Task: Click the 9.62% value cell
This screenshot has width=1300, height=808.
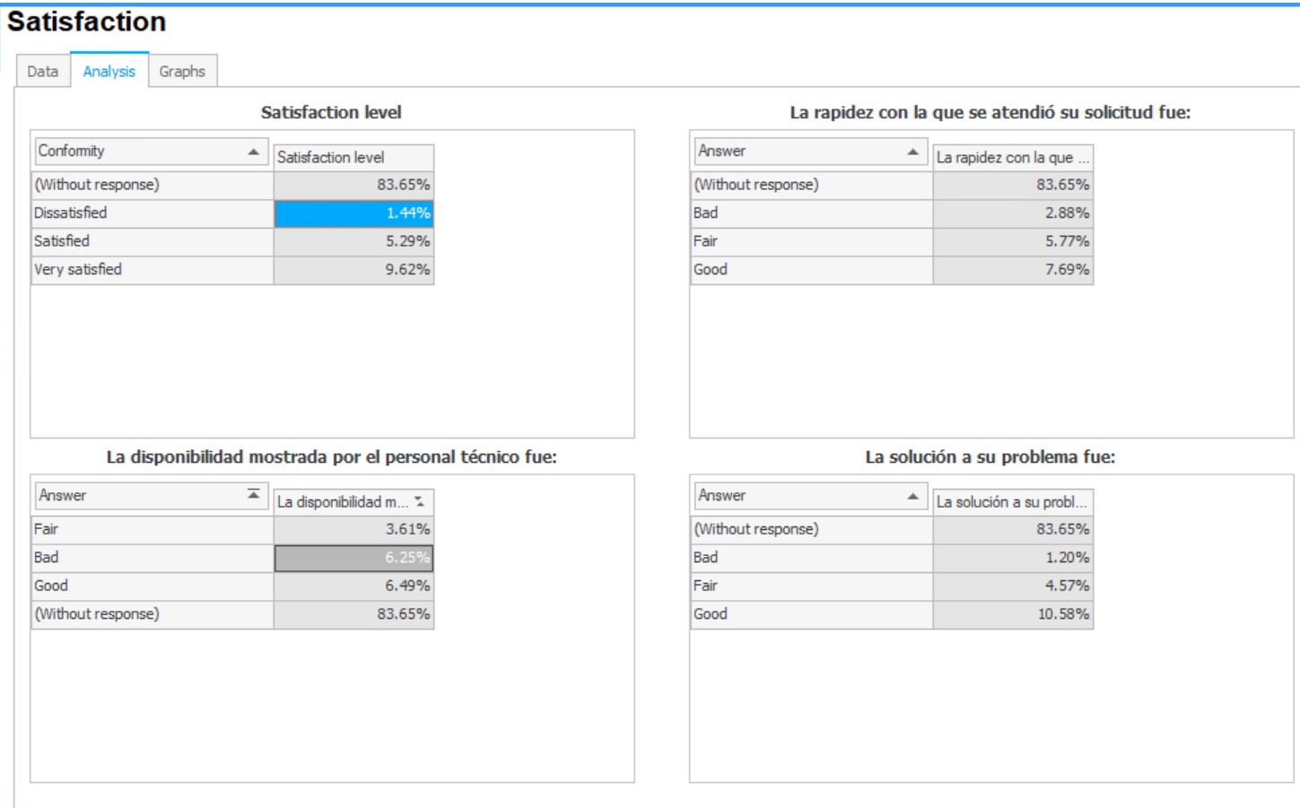Action: [x=353, y=270]
